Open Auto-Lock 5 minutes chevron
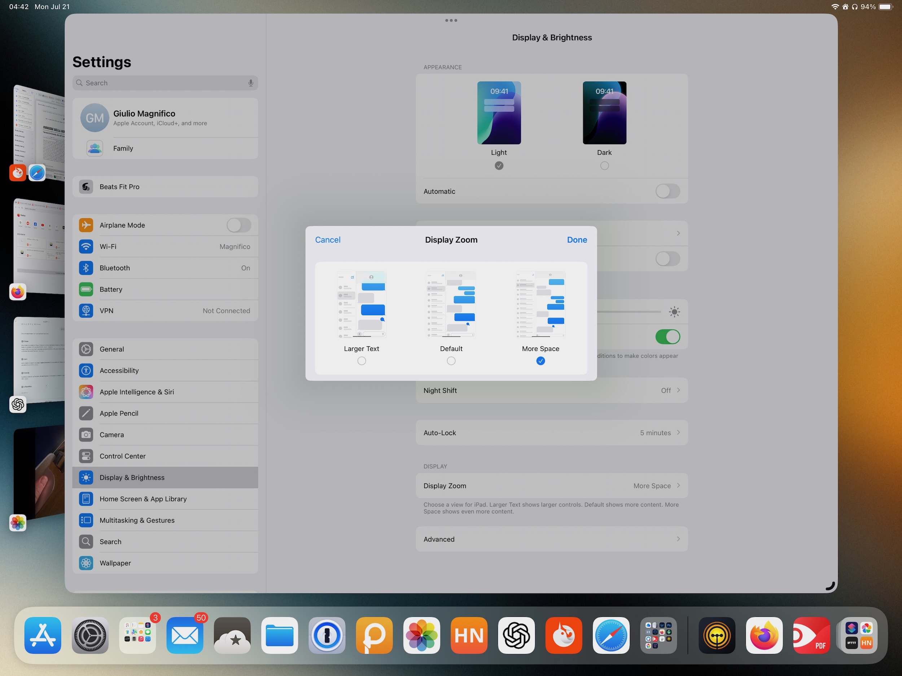 (679, 433)
